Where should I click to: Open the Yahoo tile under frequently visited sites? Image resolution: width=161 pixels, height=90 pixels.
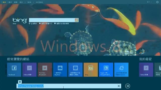coord(29,70)
